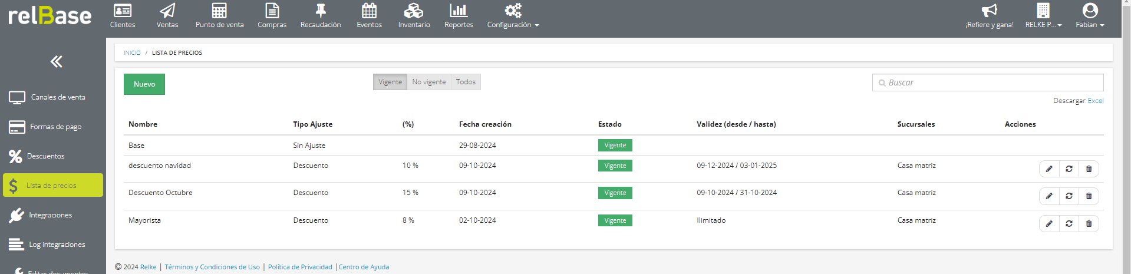Show No vigente price lists filter
This screenshot has height=274, width=1131.
(x=429, y=82)
